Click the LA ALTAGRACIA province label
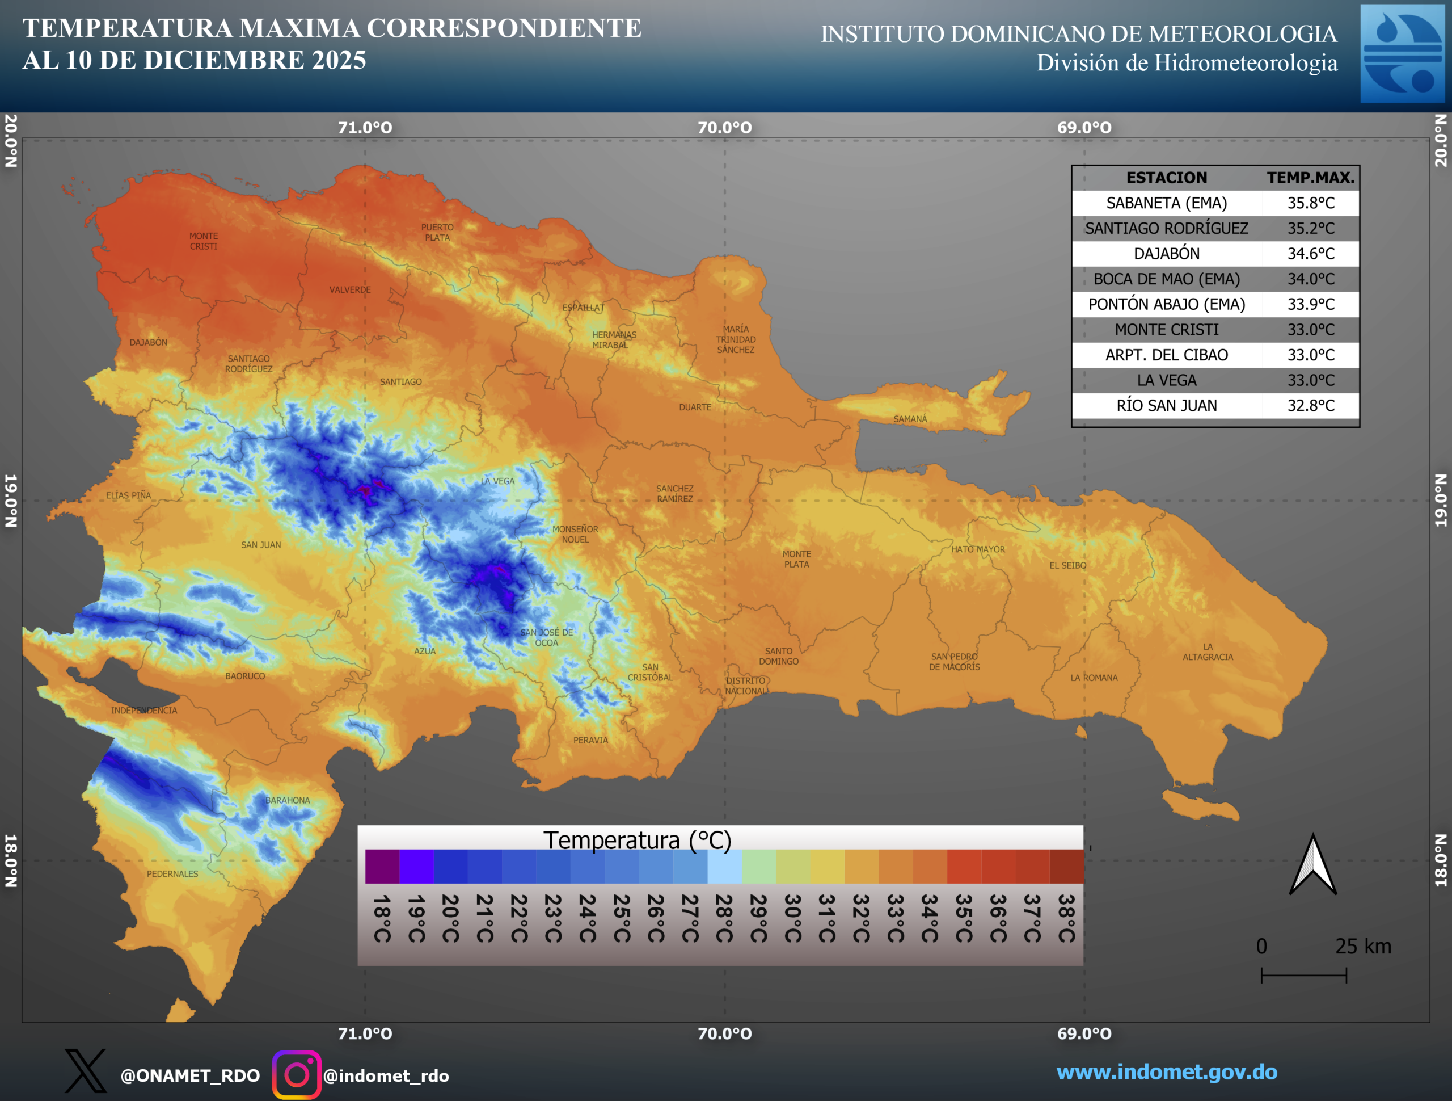Screen dimensions: 1452x1101 1208,652
